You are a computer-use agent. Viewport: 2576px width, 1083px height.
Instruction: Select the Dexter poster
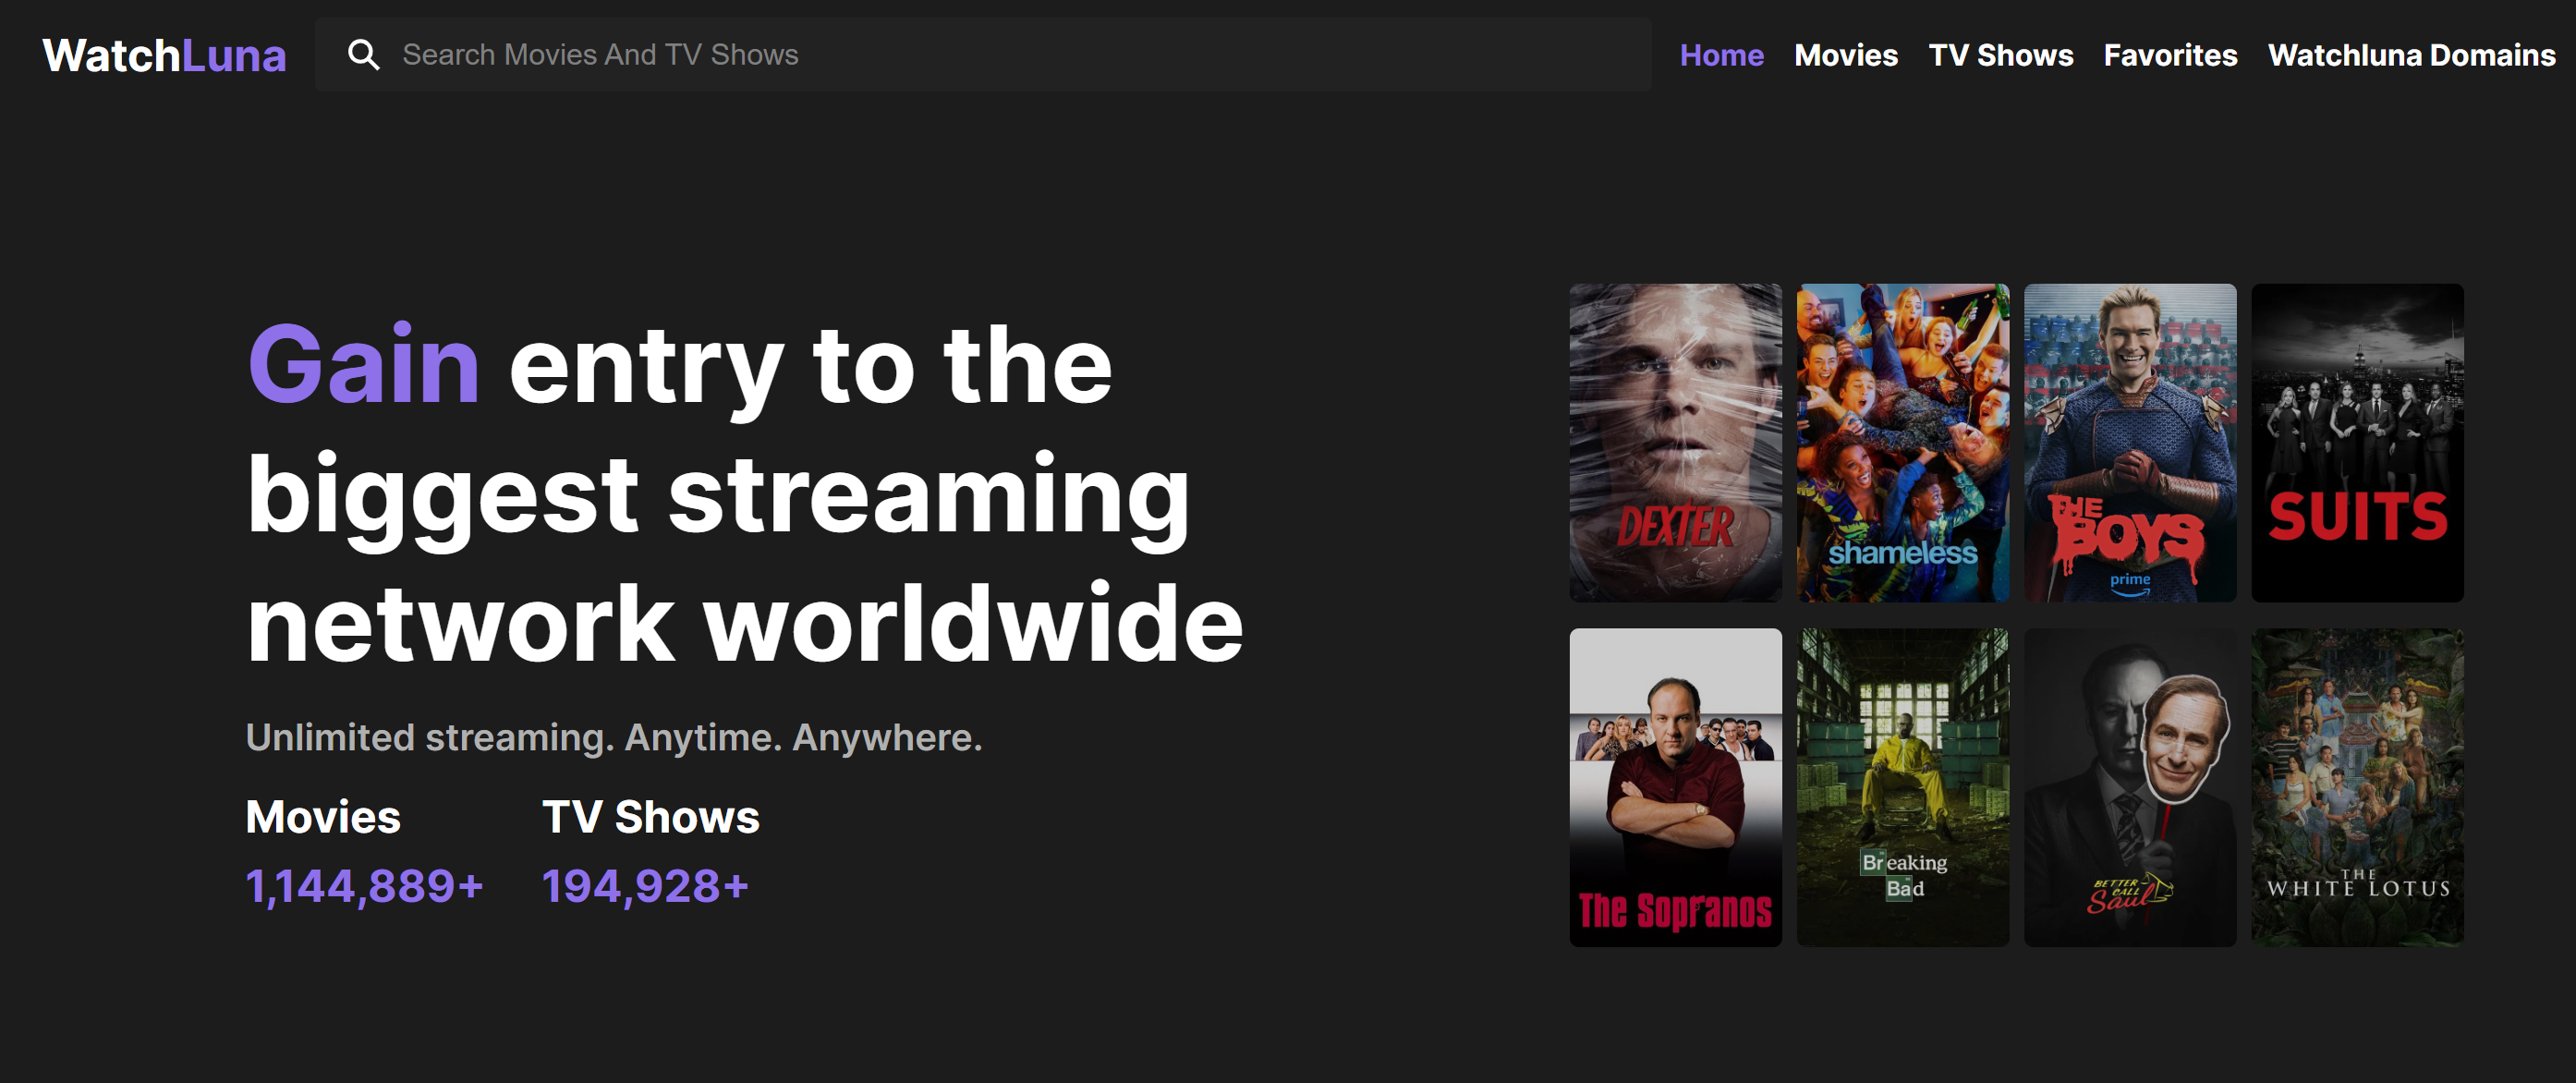(x=1675, y=443)
